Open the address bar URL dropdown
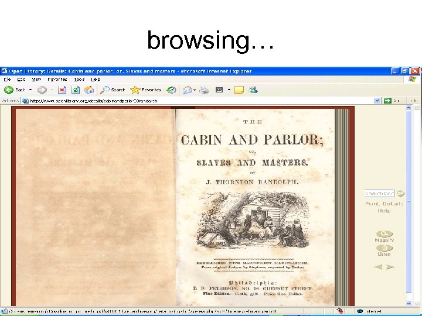422x316 pixels. 377,101
